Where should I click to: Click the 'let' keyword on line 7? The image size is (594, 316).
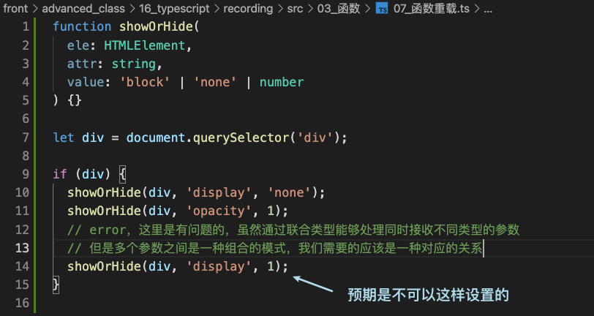tap(64, 138)
